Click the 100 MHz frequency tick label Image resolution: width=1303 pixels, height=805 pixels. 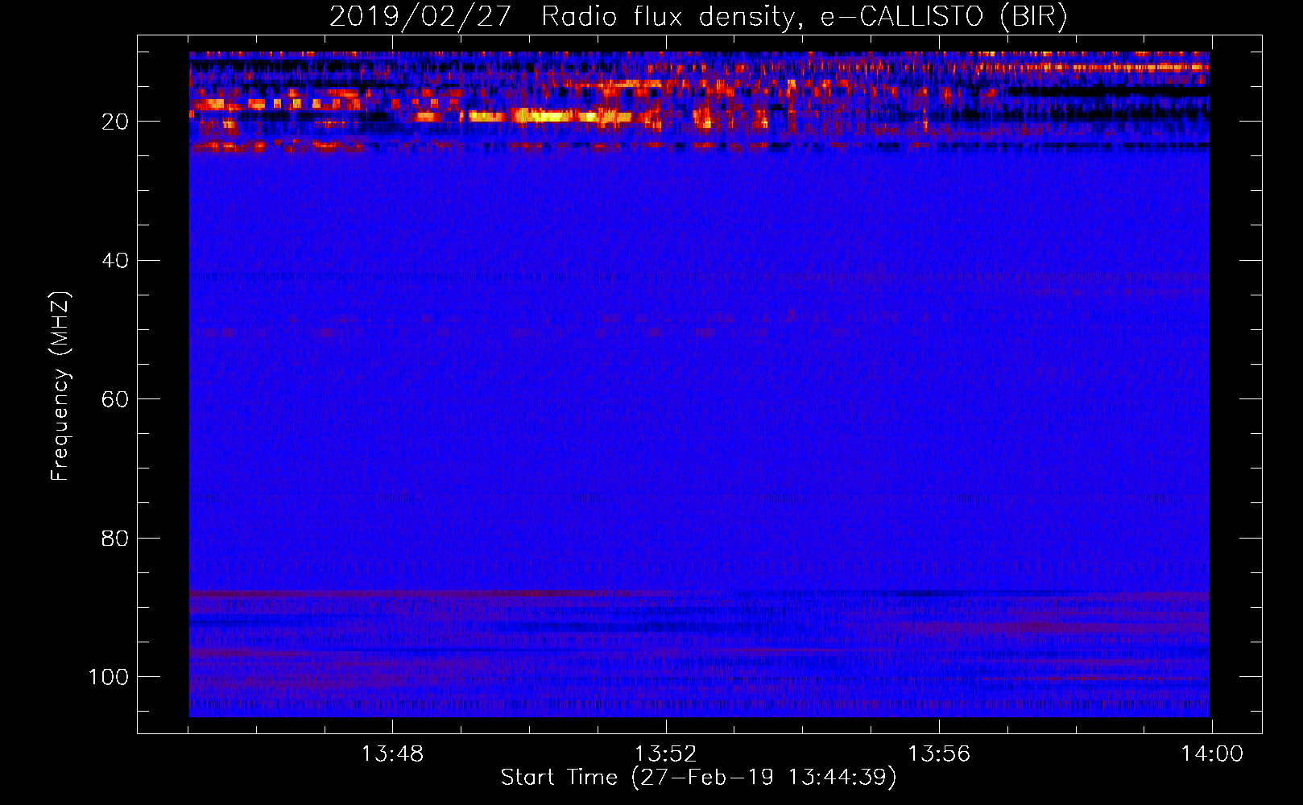click(109, 677)
